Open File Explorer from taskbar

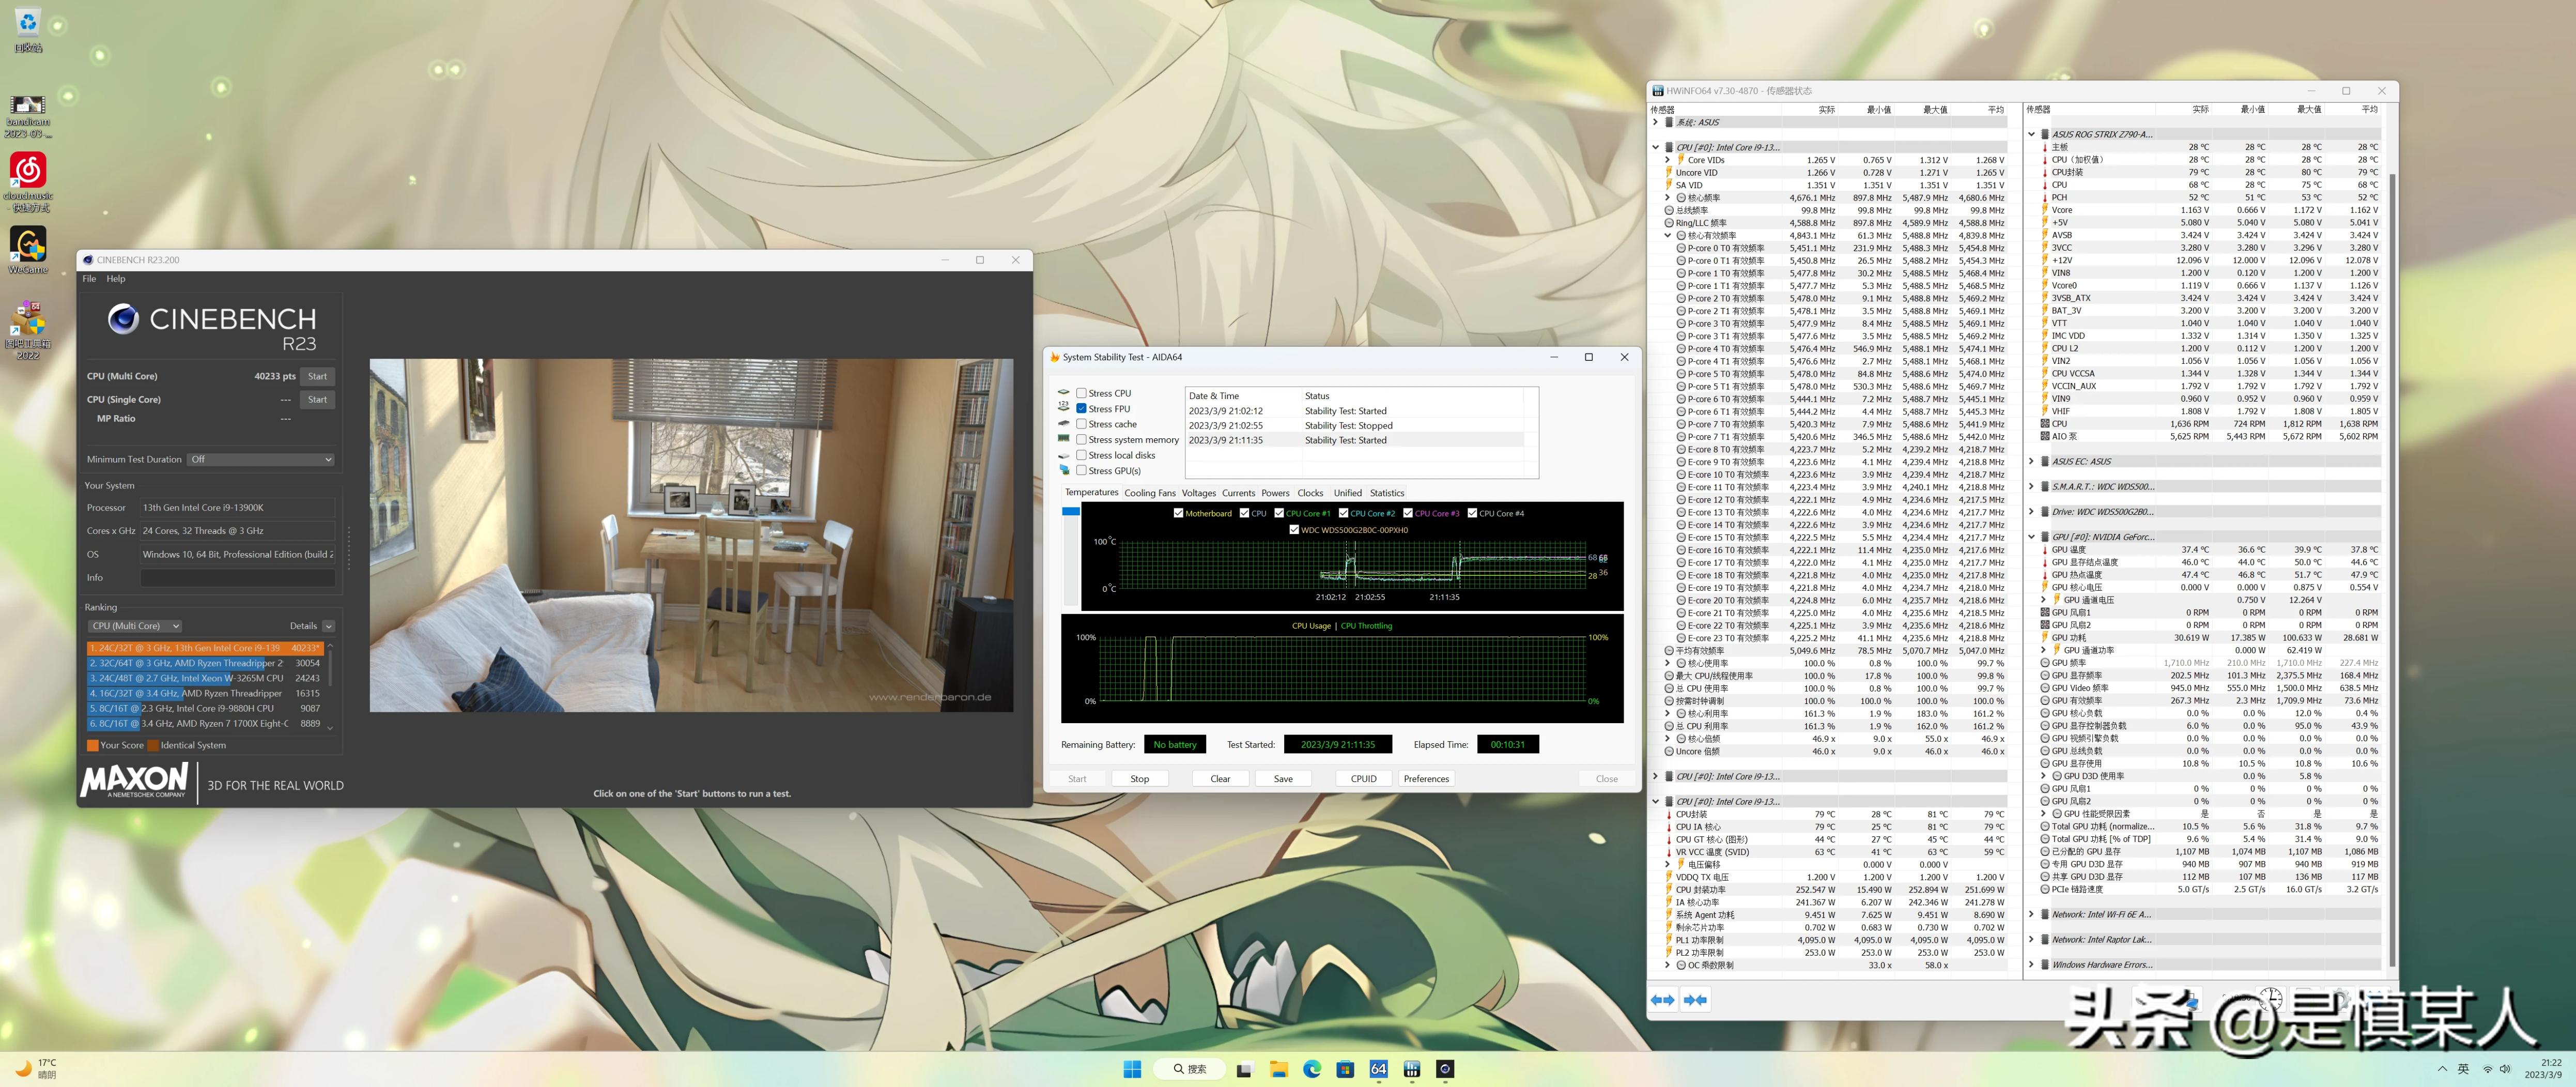1278,1069
